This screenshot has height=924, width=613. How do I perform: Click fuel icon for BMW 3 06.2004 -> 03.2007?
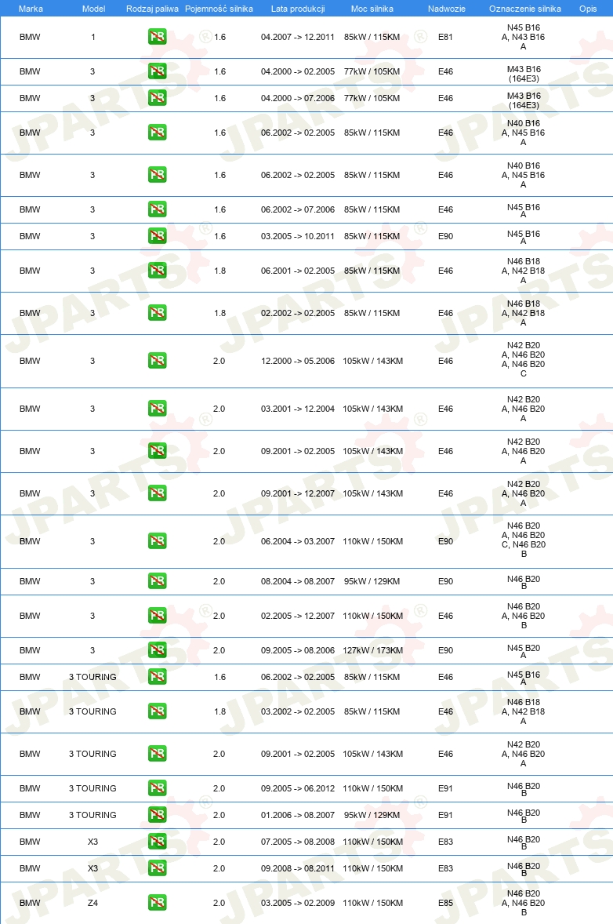coord(158,541)
